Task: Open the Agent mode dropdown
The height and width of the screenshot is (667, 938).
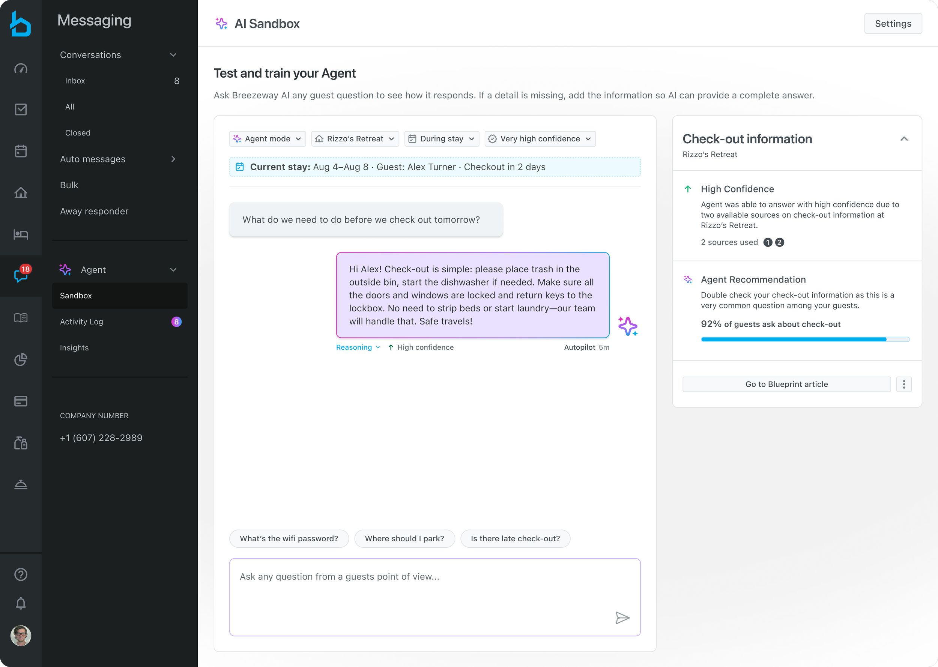Action: point(268,139)
